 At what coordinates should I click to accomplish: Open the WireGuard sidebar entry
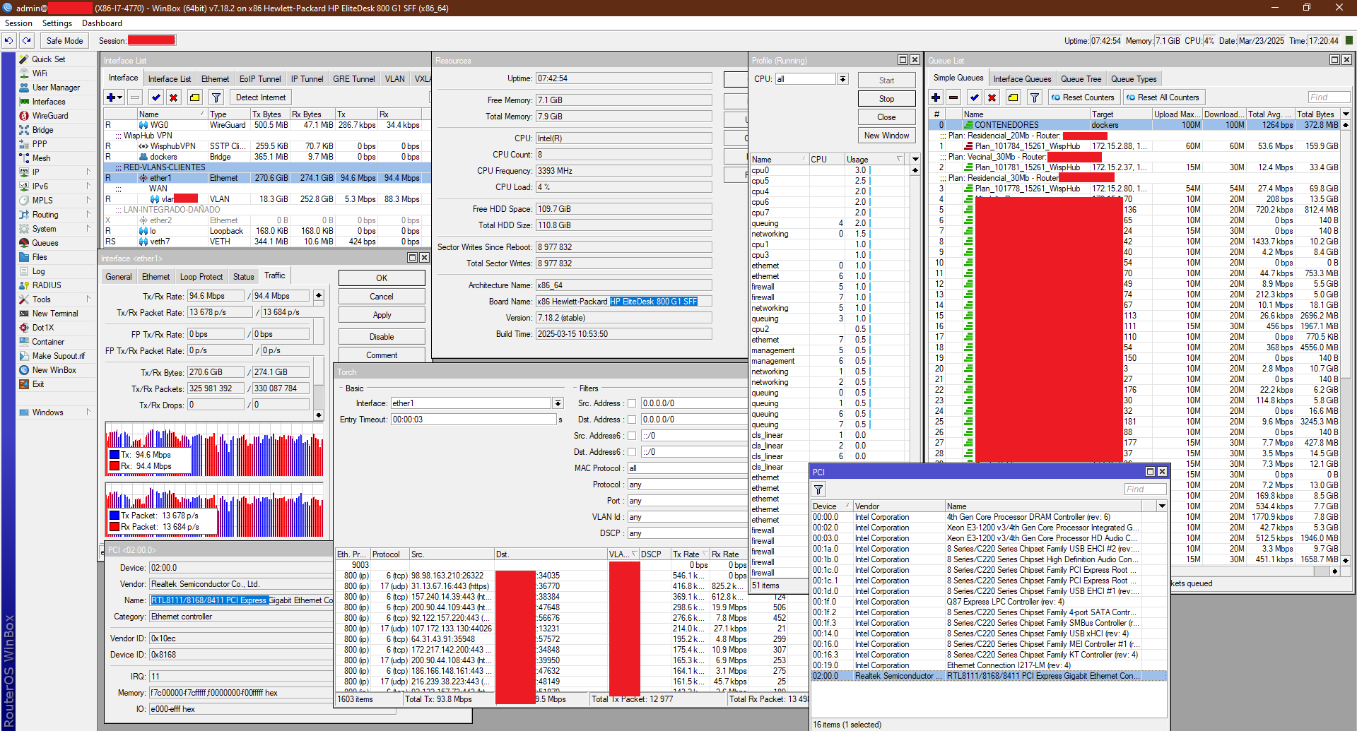(x=50, y=116)
